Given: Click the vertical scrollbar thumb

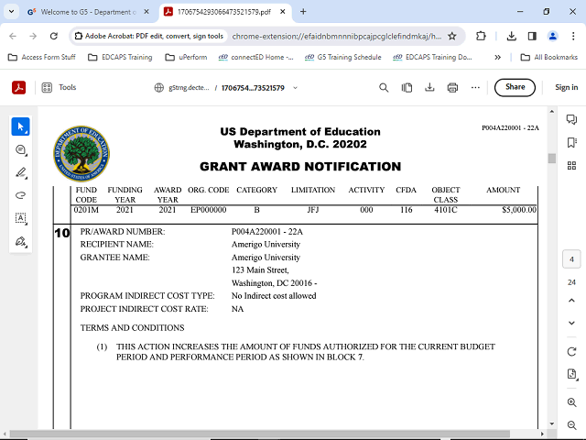Looking at the screenshot, I should pyautogui.click(x=551, y=159).
